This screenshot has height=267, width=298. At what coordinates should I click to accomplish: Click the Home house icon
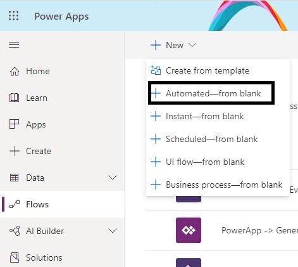pos(15,71)
